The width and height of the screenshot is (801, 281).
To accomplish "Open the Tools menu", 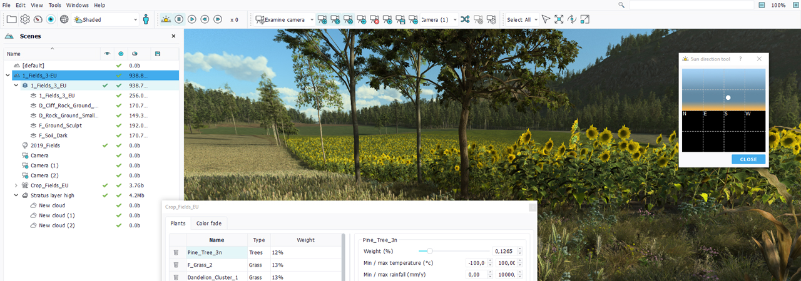I will (x=55, y=5).
